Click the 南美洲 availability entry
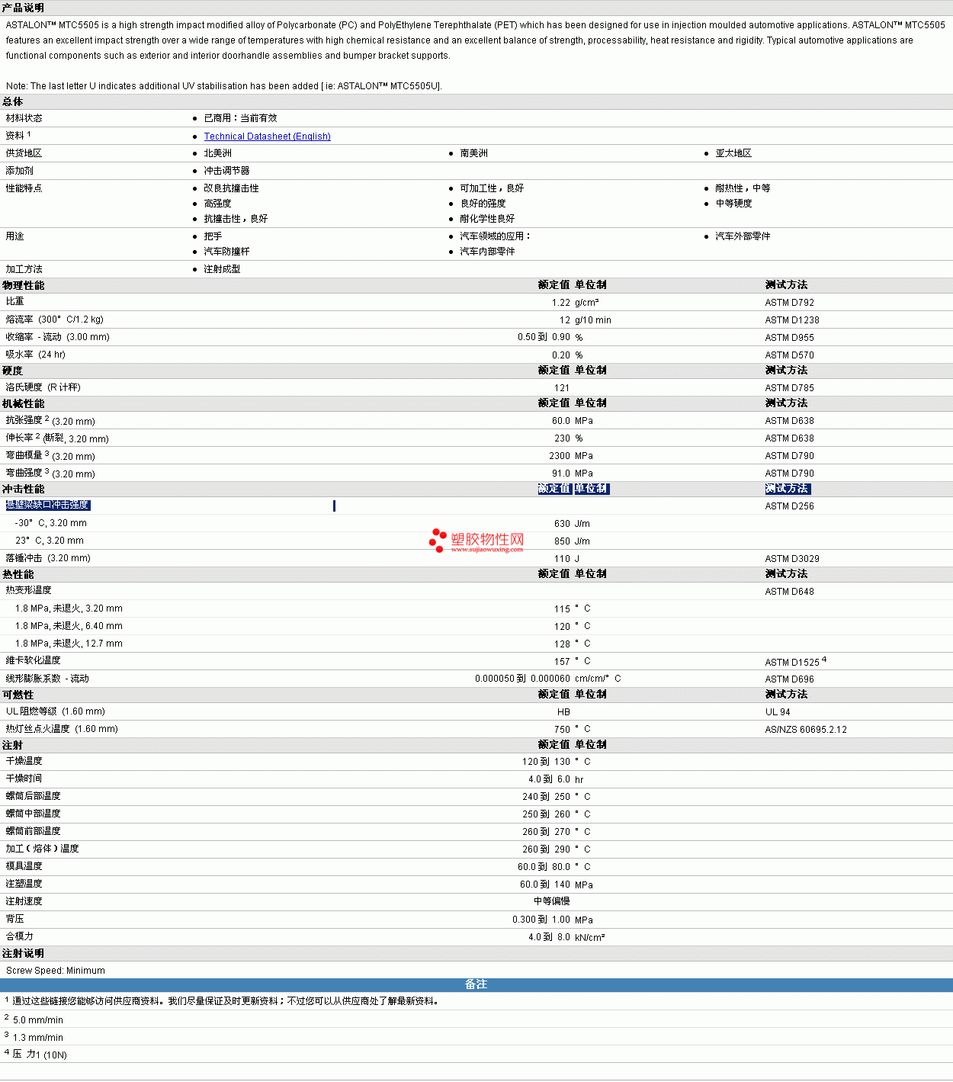The width and height of the screenshot is (953, 1082). coord(473,153)
